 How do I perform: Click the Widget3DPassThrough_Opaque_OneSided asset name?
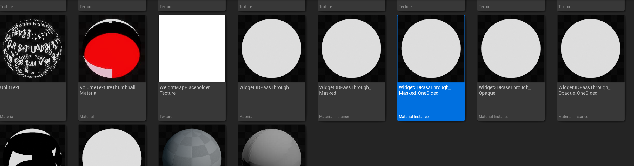click(584, 90)
